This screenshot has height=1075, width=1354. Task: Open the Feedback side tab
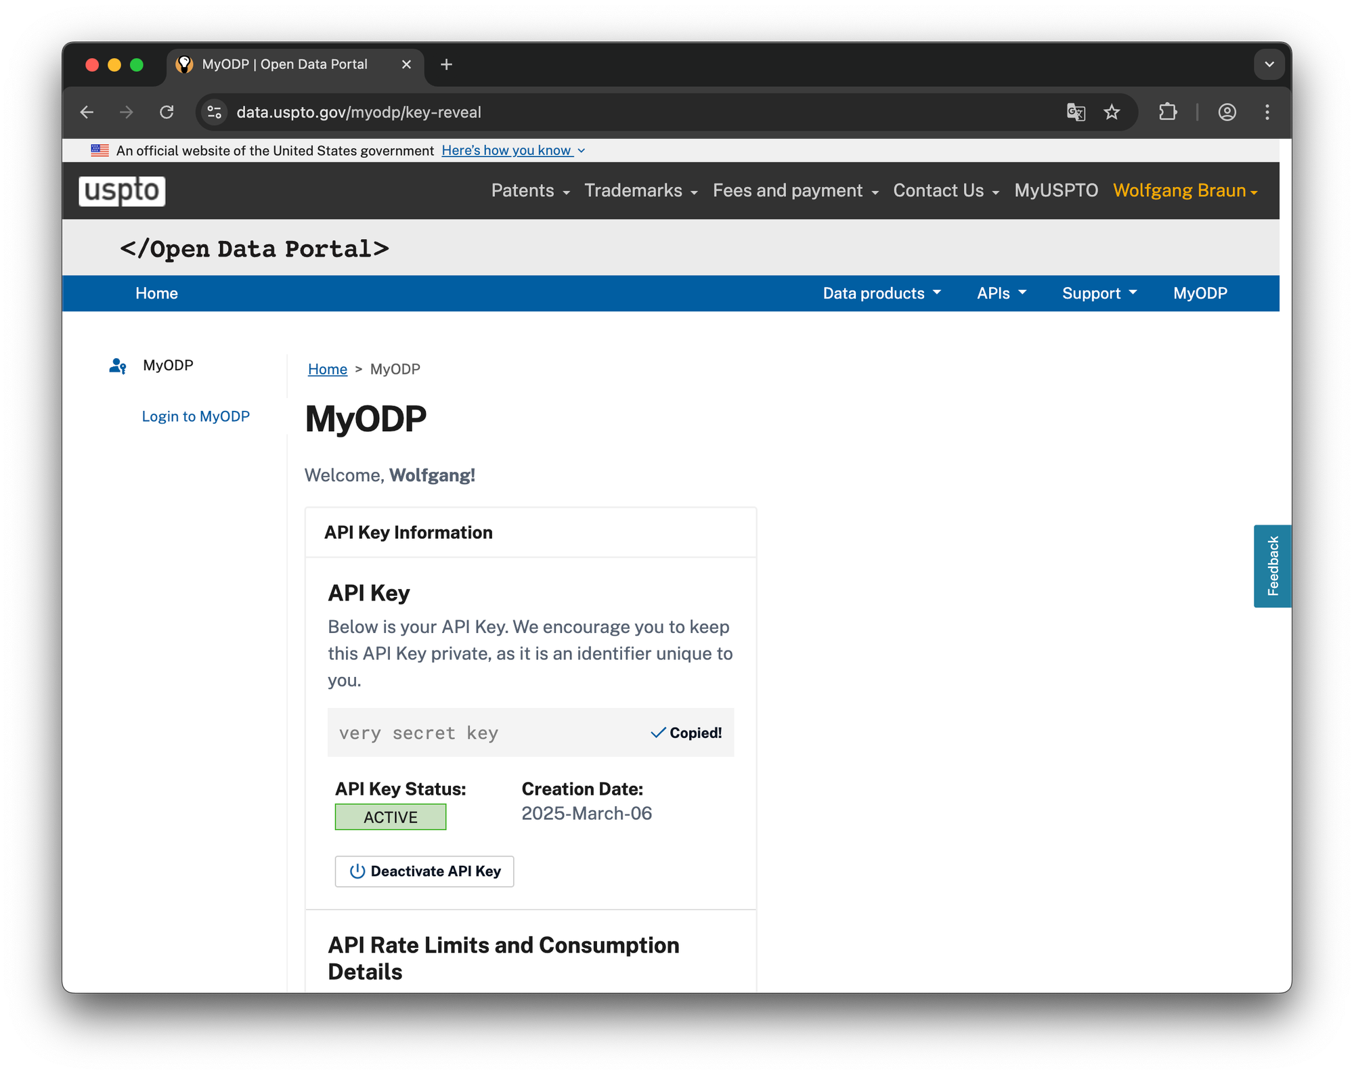(1272, 566)
